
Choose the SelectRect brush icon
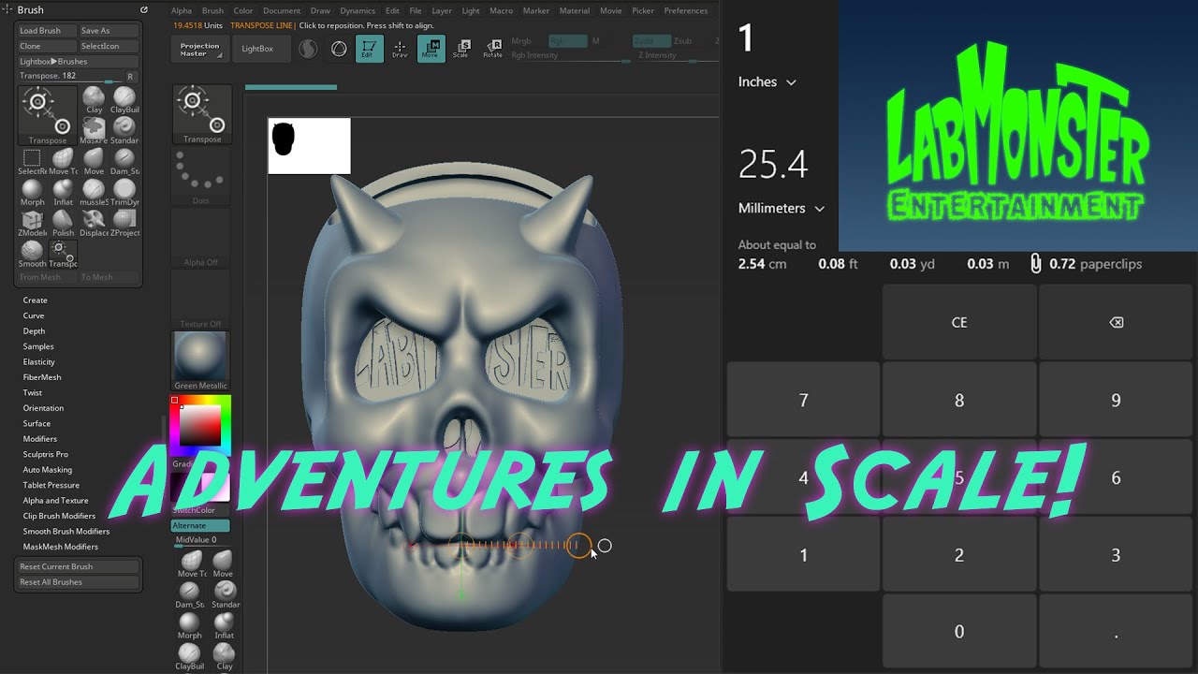pyautogui.click(x=32, y=161)
